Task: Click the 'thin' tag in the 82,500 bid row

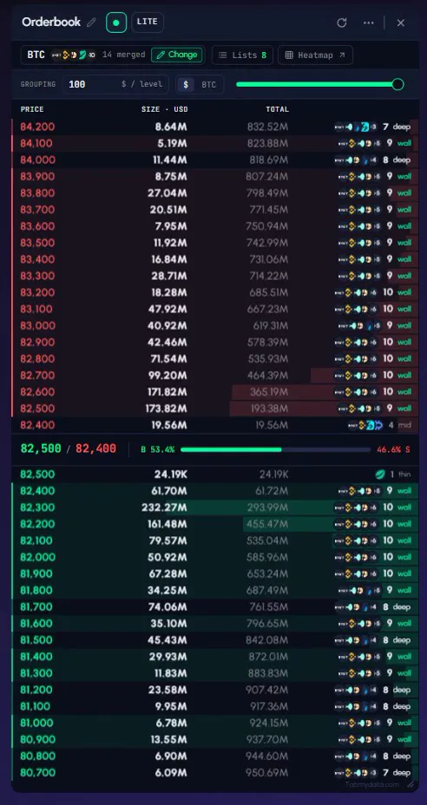Action: pyautogui.click(x=404, y=474)
